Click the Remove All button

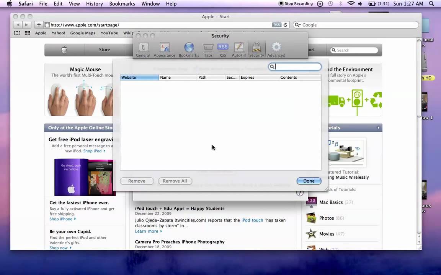(175, 181)
